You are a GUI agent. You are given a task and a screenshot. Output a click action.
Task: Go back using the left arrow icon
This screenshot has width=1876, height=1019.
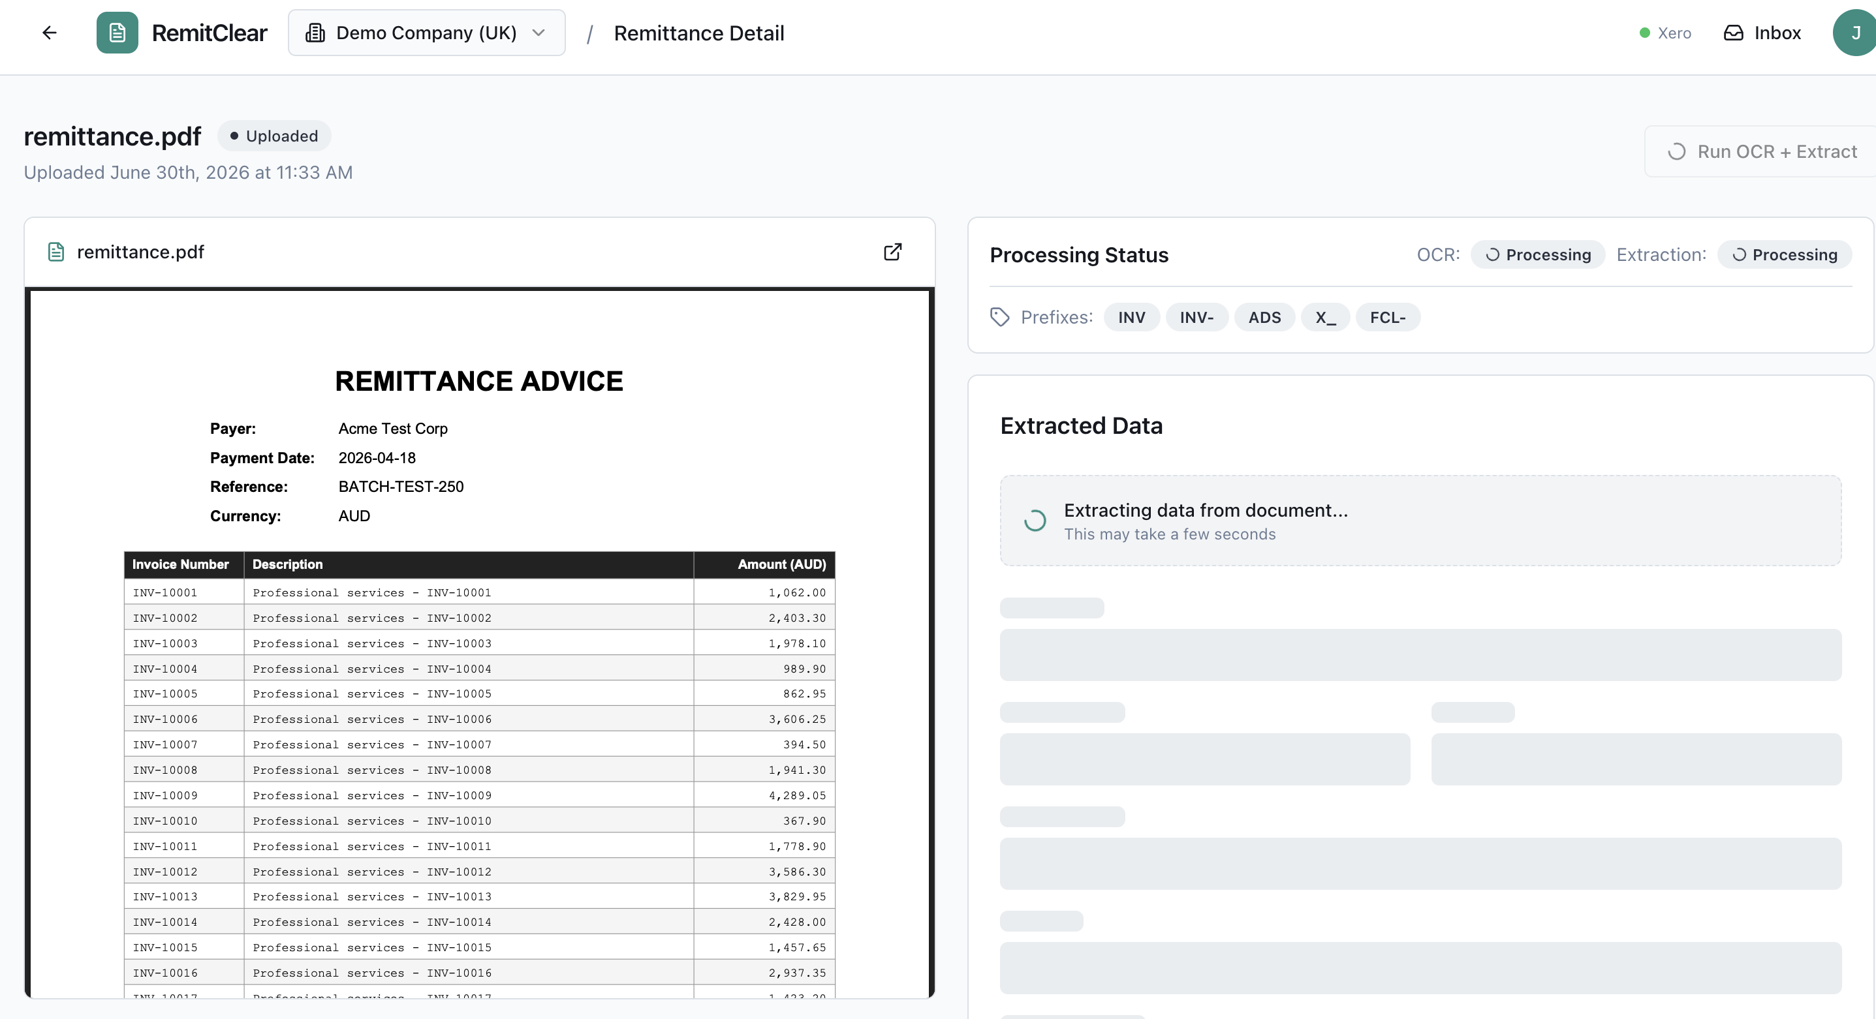tap(50, 33)
